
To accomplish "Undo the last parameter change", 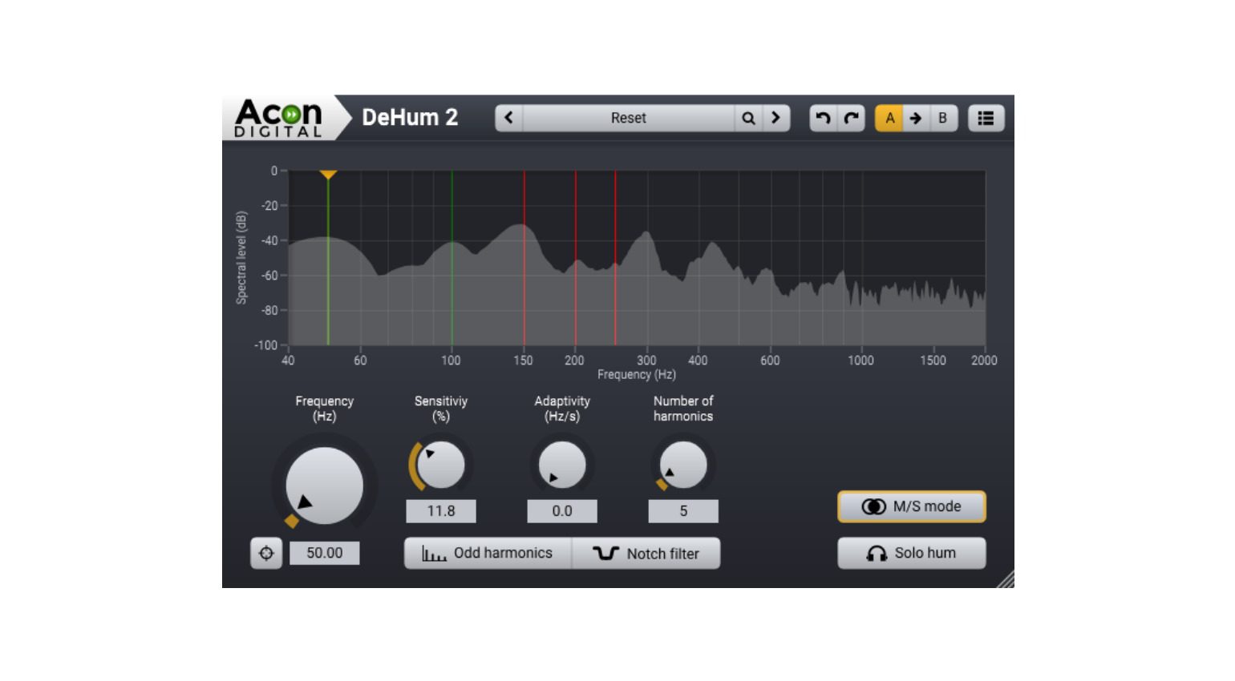I will (x=821, y=118).
